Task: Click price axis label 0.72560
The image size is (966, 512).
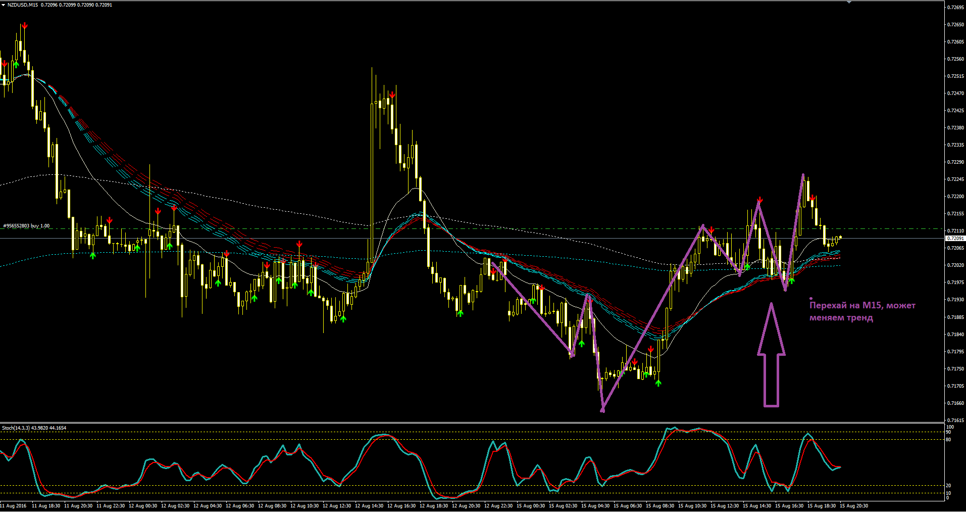Action: point(955,59)
